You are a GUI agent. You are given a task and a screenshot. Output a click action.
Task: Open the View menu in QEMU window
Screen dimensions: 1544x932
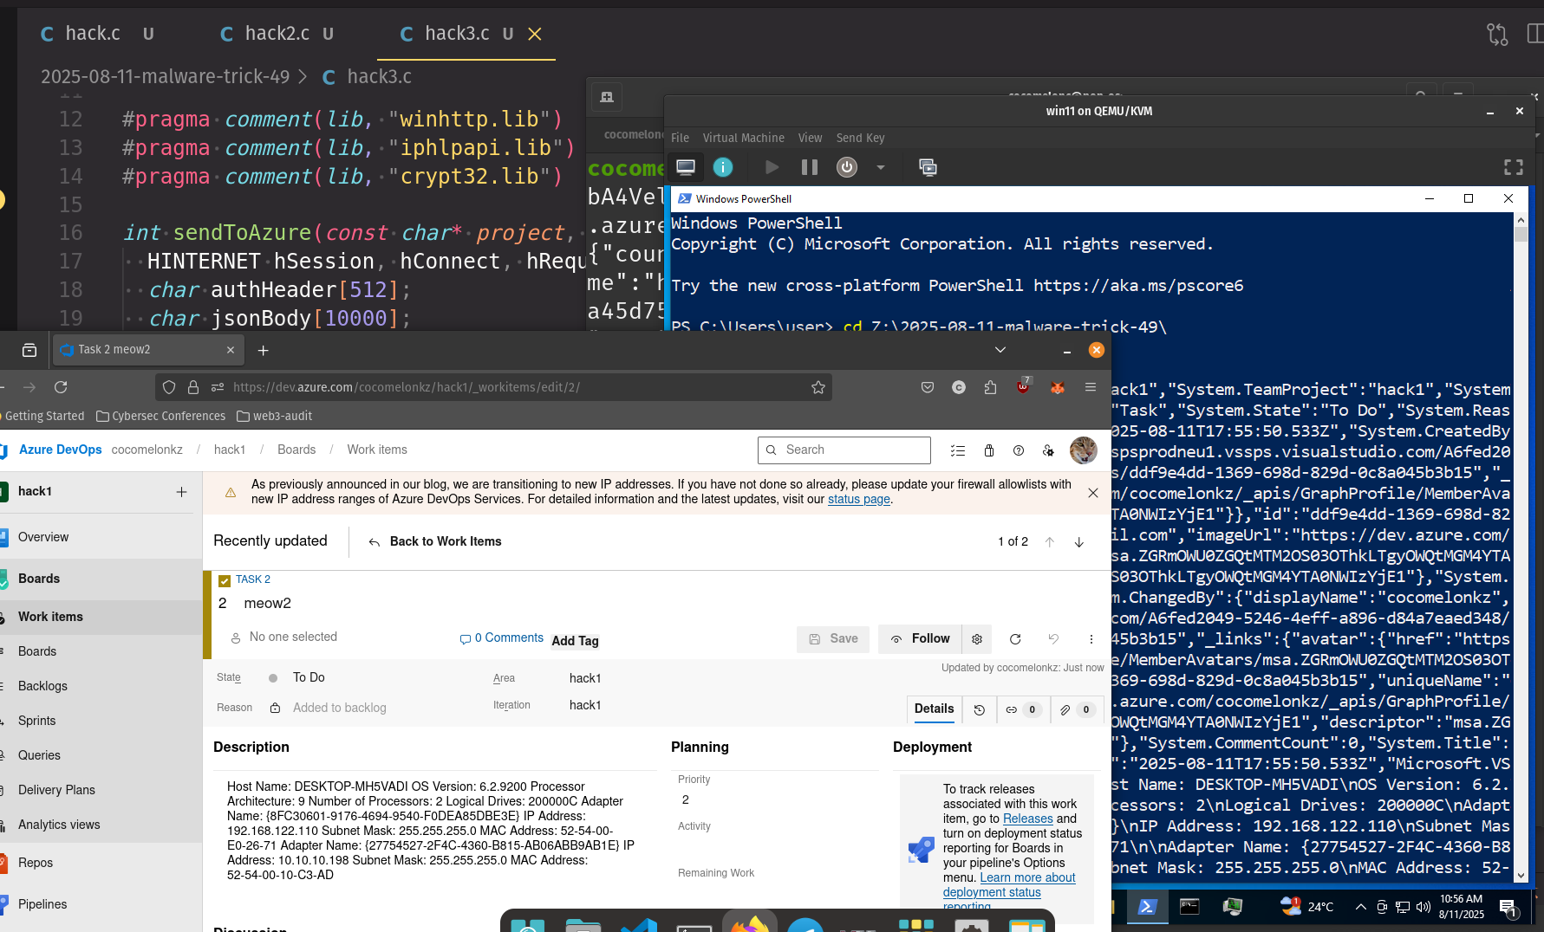811,138
